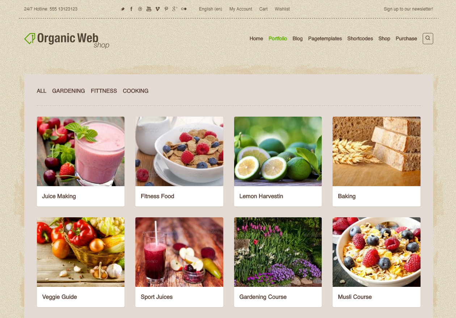The height and width of the screenshot is (318, 456).
Task: Go to the Blog menu item
Action: coord(297,39)
